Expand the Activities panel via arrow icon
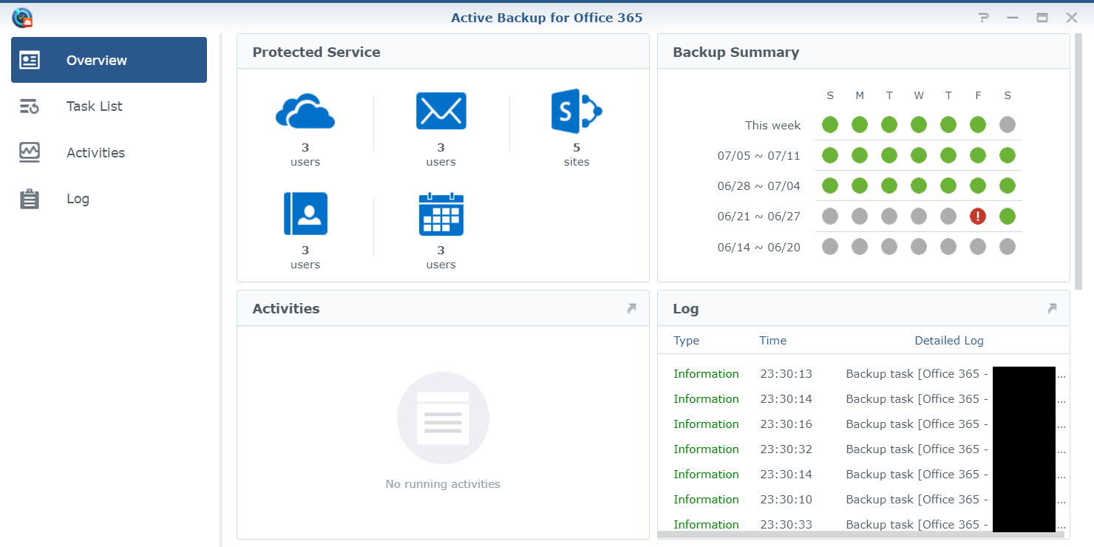This screenshot has width=1094, height=547. (631, 308)
